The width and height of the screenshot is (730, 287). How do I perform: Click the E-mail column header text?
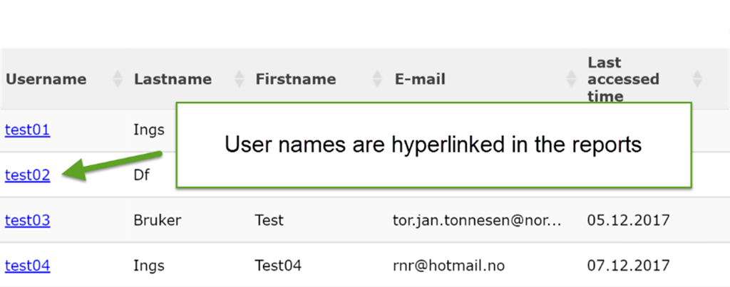pos(420,80)
